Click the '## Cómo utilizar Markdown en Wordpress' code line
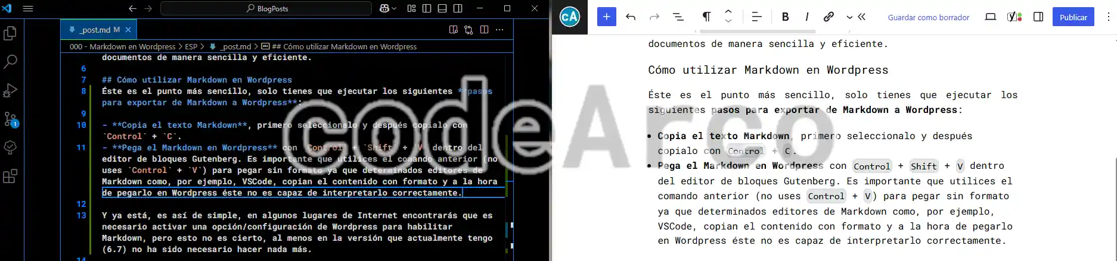The height and width of the screenshot is (261, 1117). [x=197, y=80]
